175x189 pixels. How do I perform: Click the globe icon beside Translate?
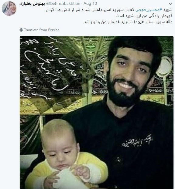click(x=21, y=30)
